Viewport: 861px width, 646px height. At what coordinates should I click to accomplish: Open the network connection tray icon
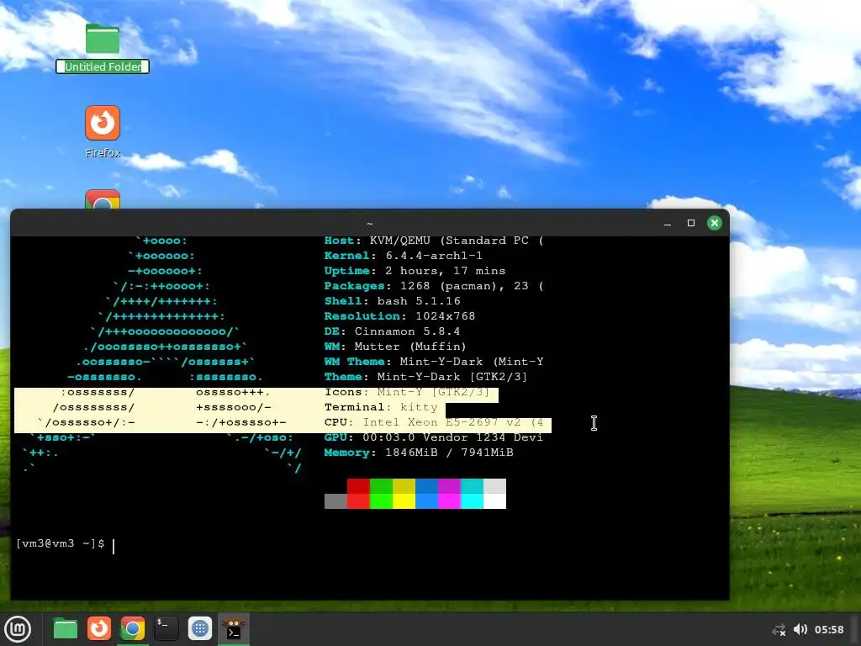779,629
